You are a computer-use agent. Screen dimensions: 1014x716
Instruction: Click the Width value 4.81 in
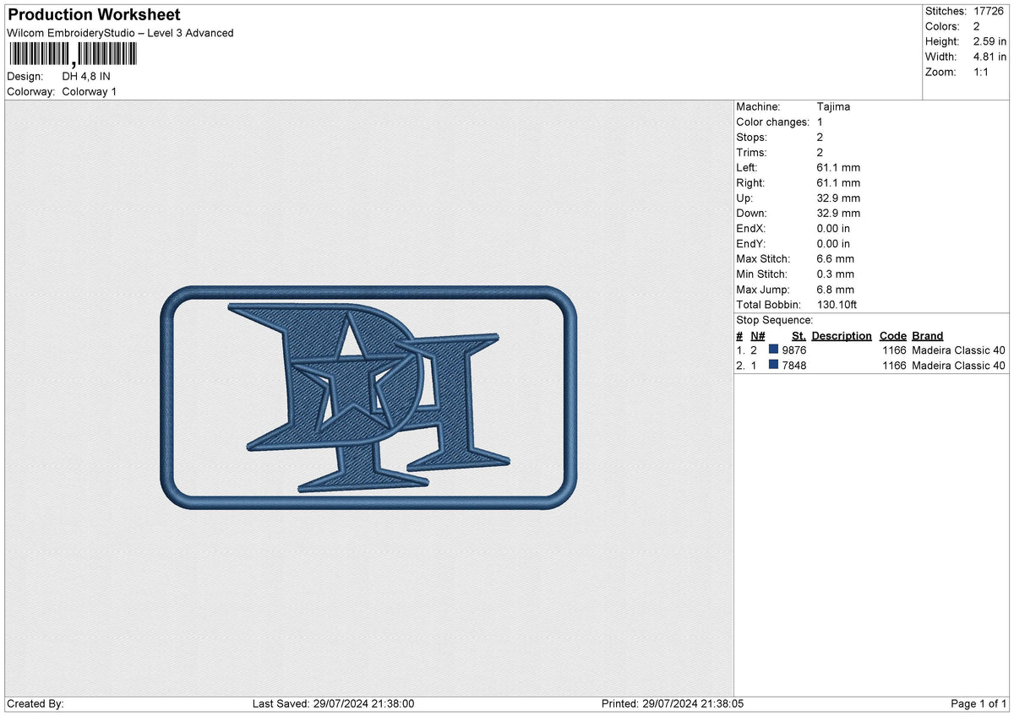990,57
